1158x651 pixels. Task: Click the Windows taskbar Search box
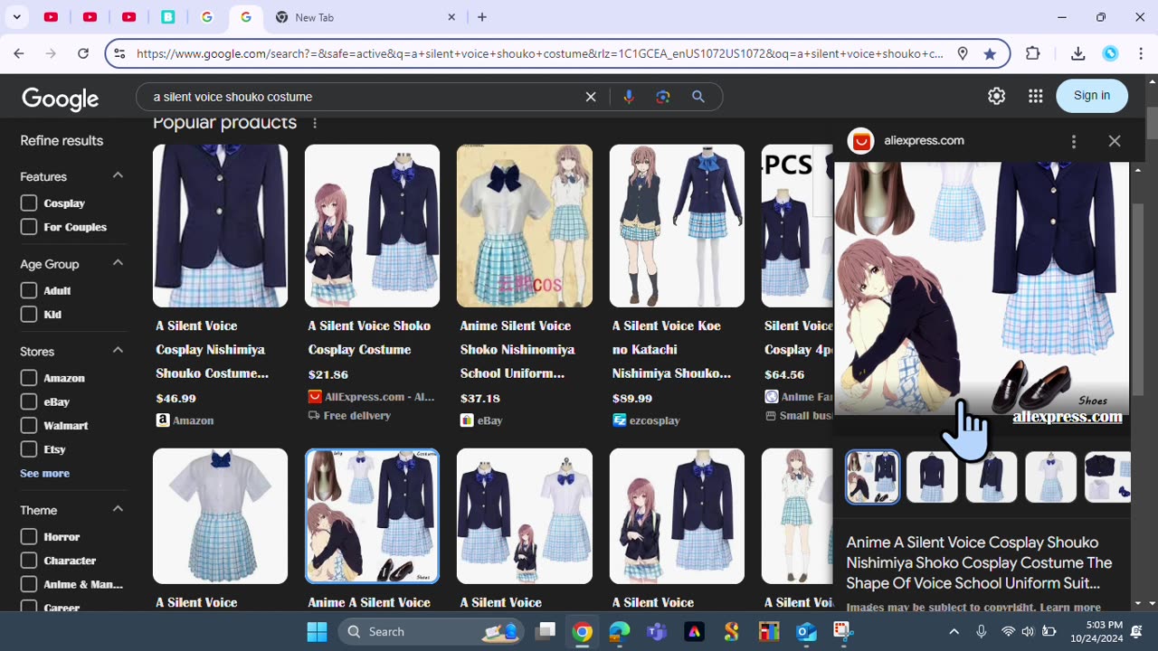pos(431,631)
